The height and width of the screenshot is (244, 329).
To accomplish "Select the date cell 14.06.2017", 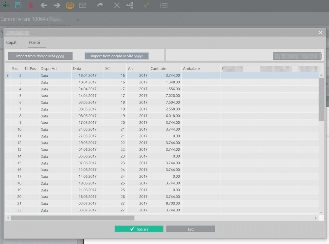I will [x=88, y=176].
